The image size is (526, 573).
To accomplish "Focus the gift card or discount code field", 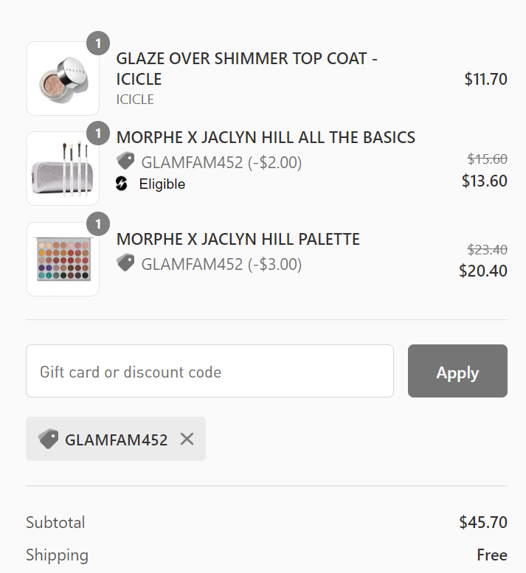I will click(x=210, y=371).
